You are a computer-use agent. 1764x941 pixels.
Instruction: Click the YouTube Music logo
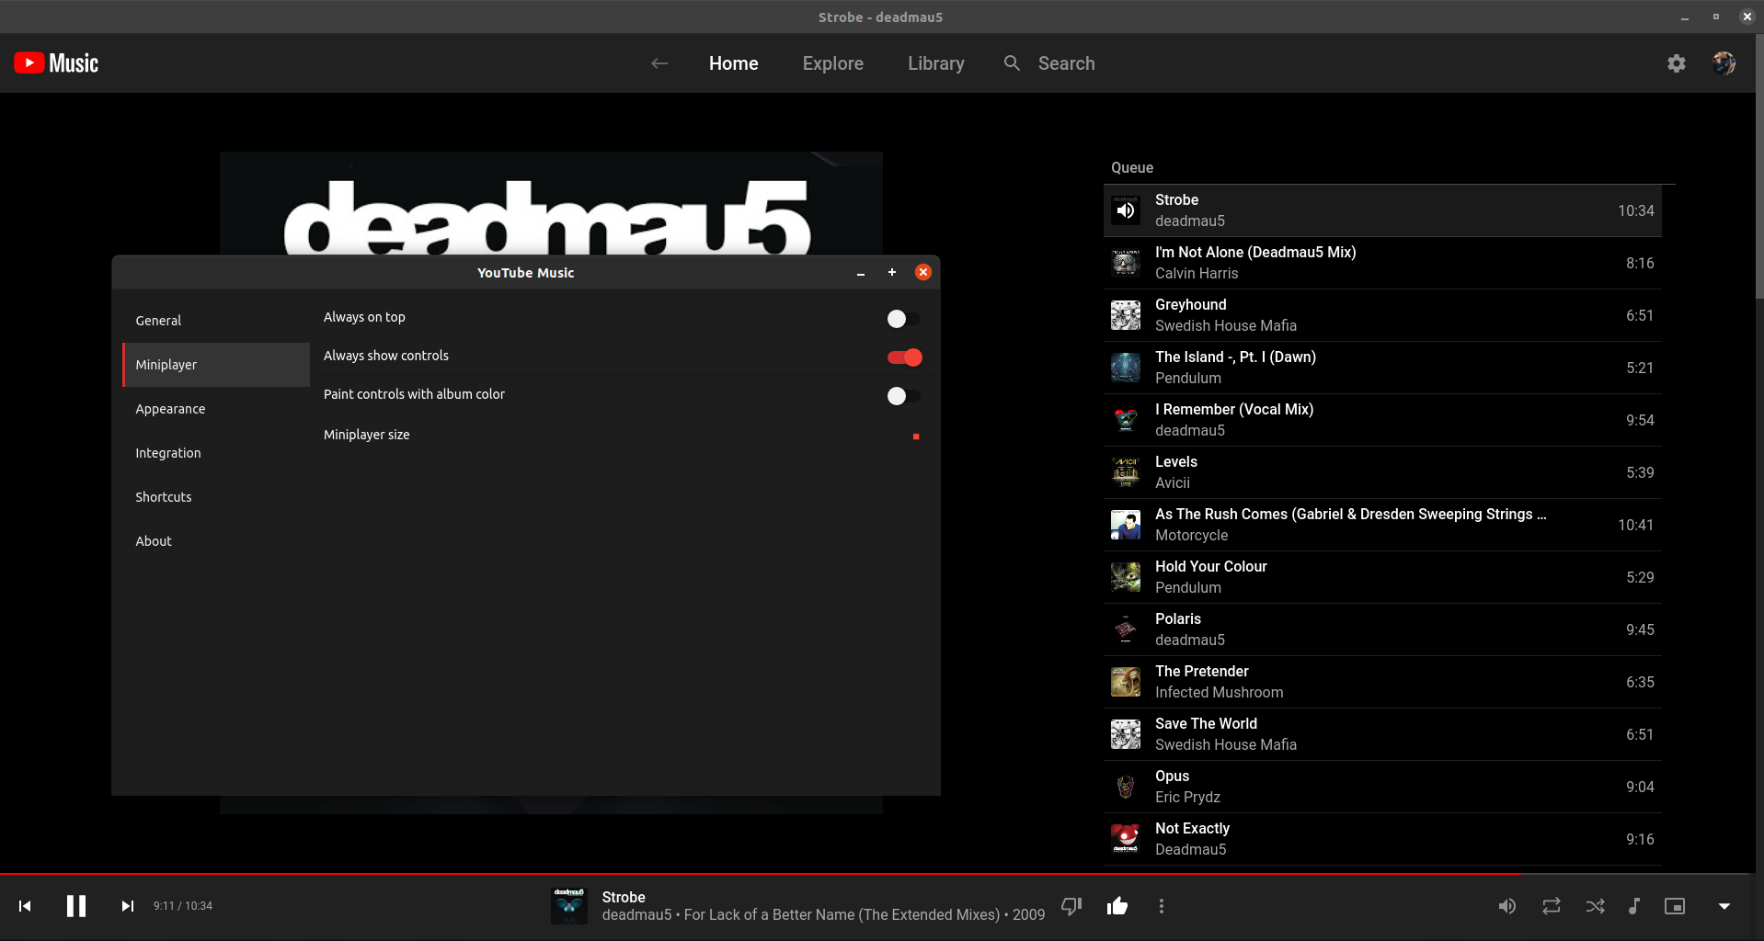56,62
